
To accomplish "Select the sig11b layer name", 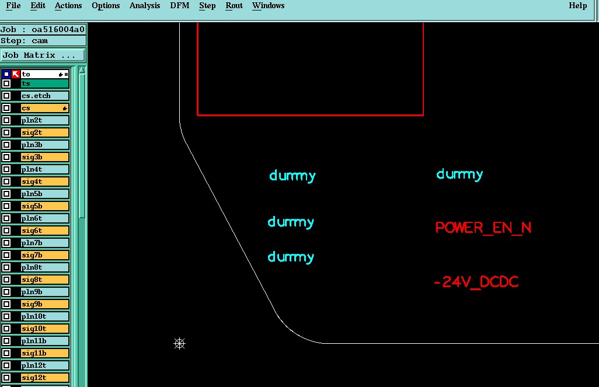I will [45, 353].
